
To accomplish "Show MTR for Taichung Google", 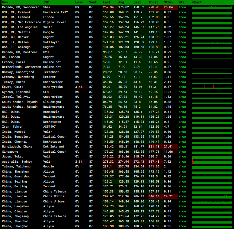I will point(182,167).
